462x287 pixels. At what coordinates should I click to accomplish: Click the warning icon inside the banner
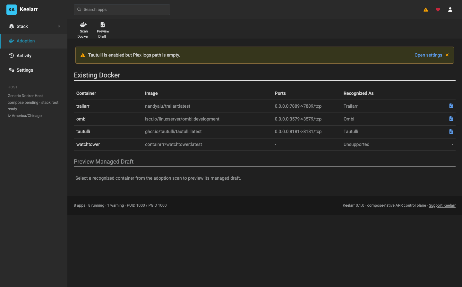click(83, 55)
